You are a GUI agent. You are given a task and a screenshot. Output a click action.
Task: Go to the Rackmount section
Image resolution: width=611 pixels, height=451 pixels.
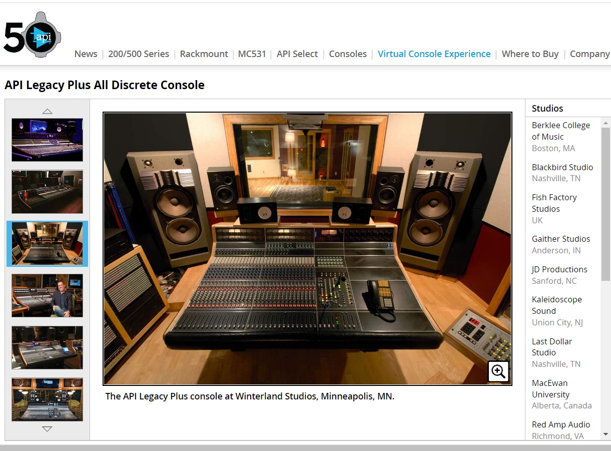click(x=204, y=54)
